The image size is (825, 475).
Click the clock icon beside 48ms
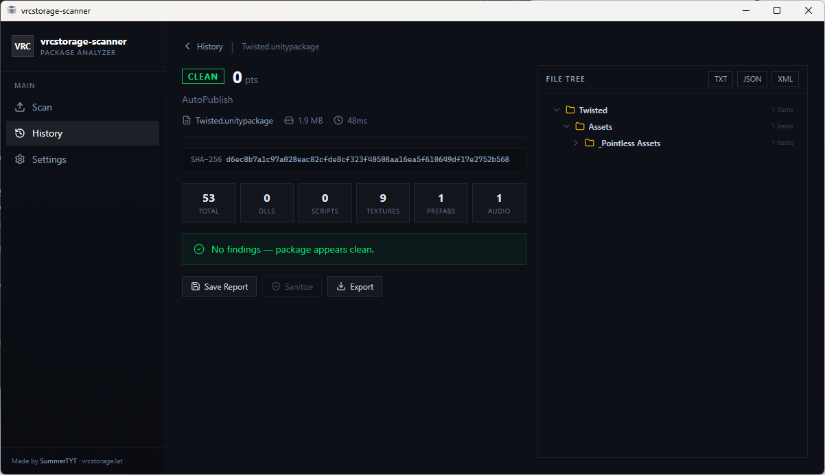(x=338, y=121)
